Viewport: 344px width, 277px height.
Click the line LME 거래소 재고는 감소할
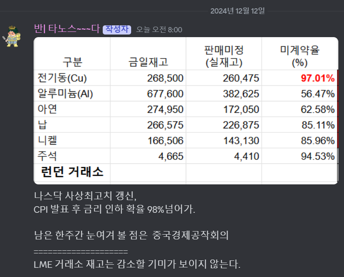[x=137, y=264]
